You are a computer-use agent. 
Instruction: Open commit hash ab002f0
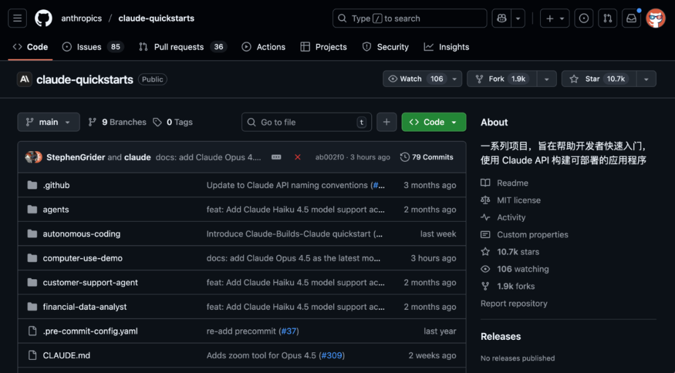click(x=329, y=157)
